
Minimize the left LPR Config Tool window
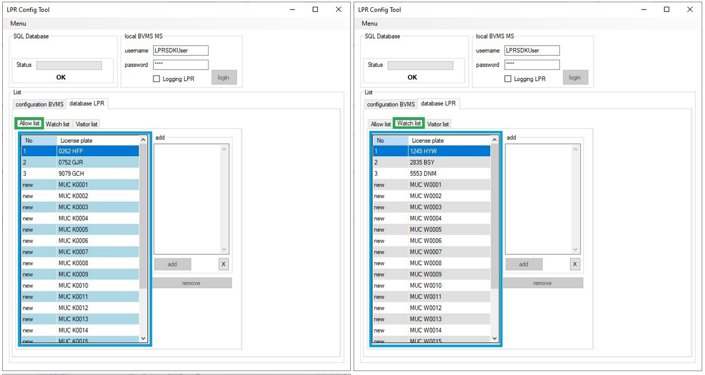click(292, 9)
